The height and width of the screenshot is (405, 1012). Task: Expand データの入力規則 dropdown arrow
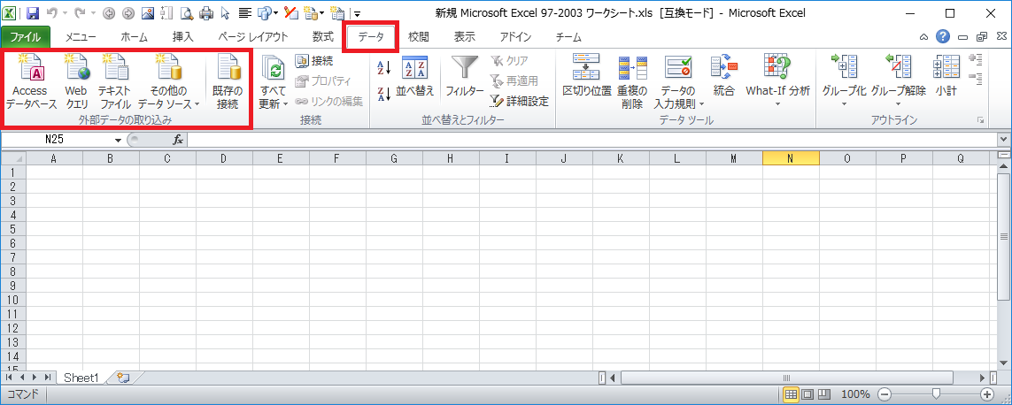pos(701,103)
